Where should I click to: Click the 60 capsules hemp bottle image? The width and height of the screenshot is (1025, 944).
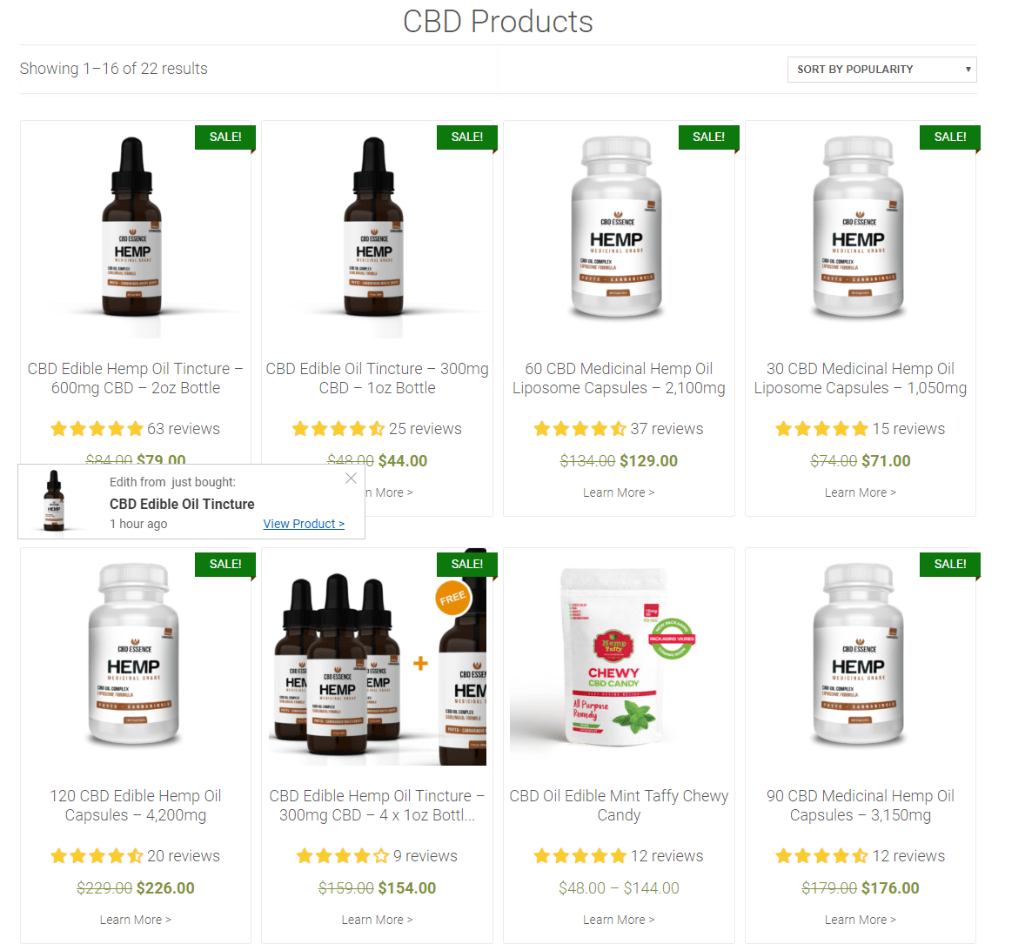pyautogui.click(x=616, y=227)
